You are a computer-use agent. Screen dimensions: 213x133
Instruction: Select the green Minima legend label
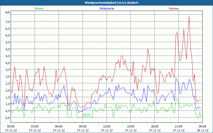tap(39, 9)
